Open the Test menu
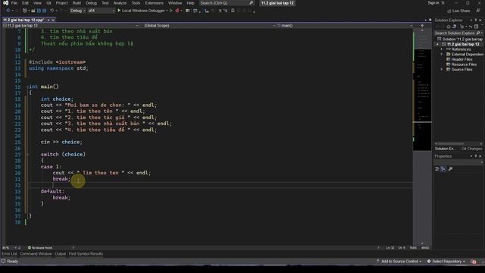485x273 pixels. (x=105, y=3)
